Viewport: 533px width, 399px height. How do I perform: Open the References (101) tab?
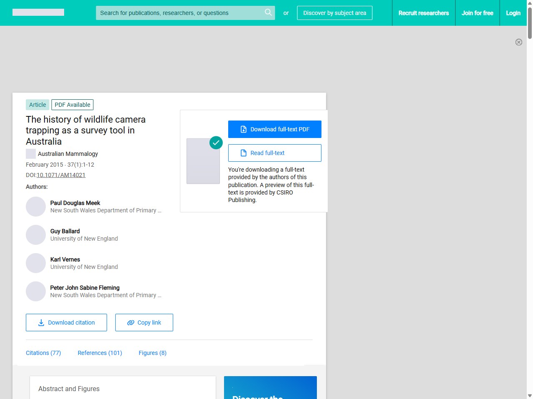100,353
